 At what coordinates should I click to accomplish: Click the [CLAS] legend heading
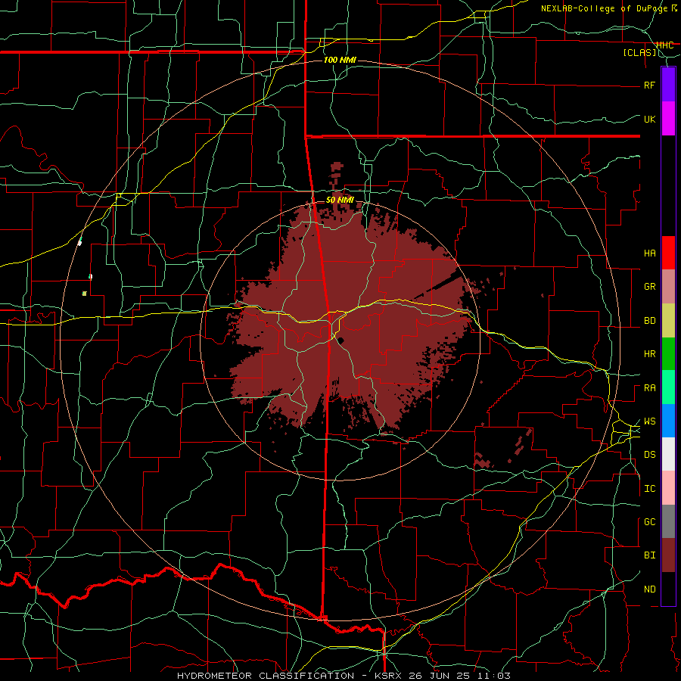click(639, 52)
